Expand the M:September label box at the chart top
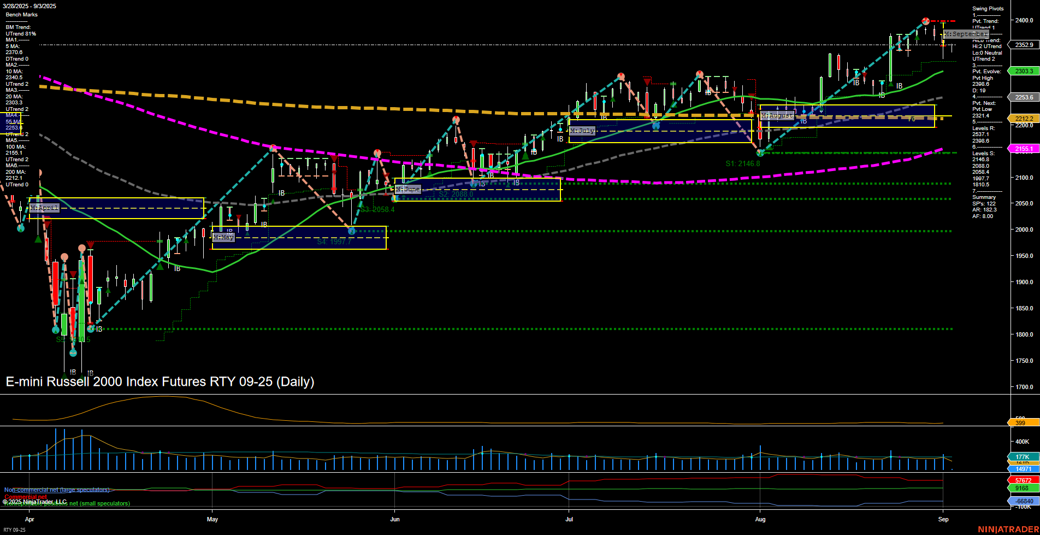Image resolution: width=1040 pixels, height=535 pixels. coord(966,34)
